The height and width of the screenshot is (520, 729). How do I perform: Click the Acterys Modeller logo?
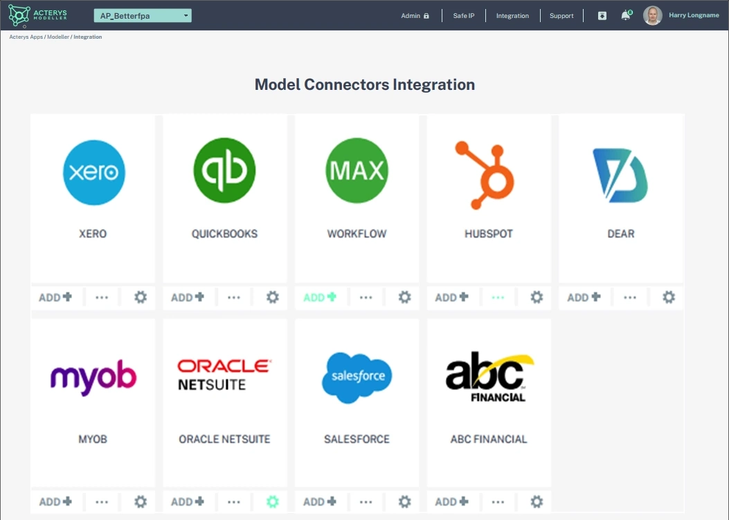(39, 15)
